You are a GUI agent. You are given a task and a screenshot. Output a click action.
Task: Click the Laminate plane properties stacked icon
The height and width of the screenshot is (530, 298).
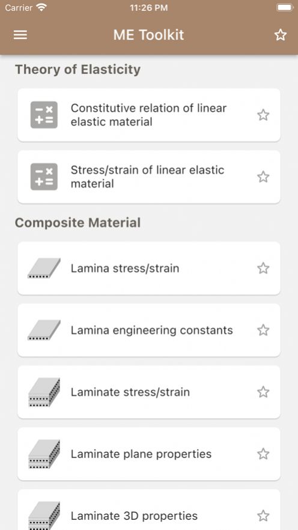tap(44, 454)
